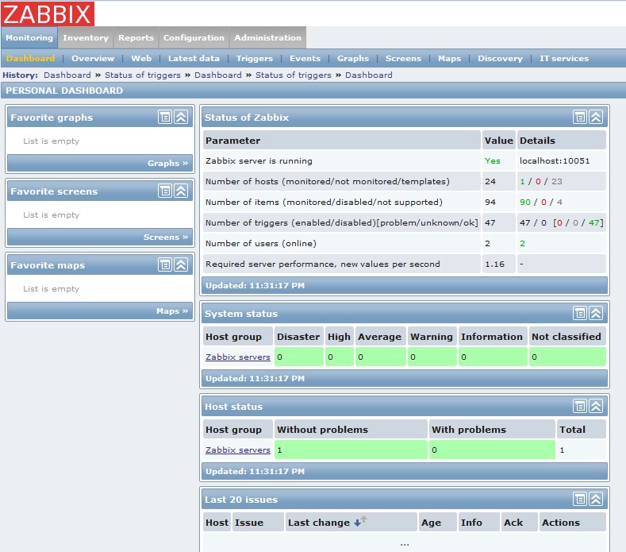
Task: Click the Without problems value cell
Action: [351, 450]
